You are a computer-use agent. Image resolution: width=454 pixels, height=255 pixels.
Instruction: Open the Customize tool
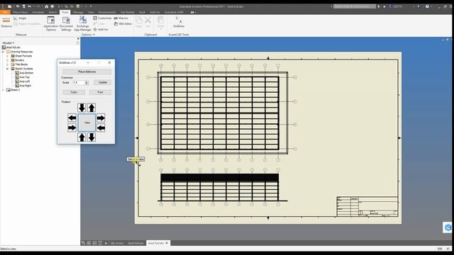(x=102, y=18)
